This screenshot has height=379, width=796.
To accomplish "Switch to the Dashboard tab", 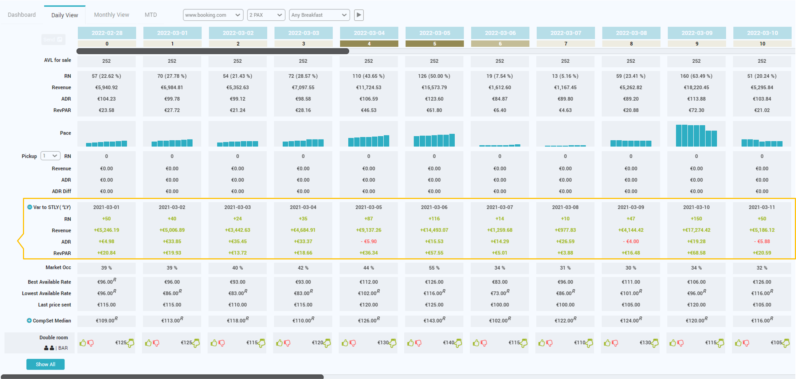I will 22,15.
